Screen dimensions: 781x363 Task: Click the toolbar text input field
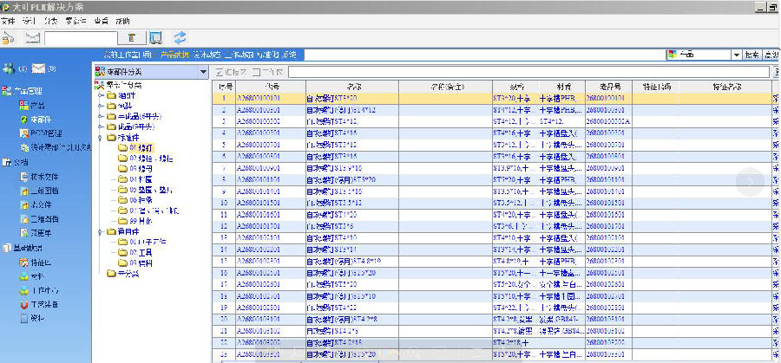click(x=80, y=38)
